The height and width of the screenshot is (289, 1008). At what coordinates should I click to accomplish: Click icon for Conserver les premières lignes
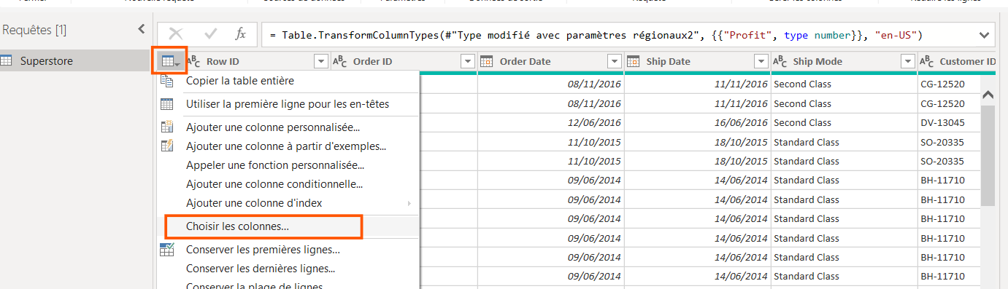click(167, 250)
